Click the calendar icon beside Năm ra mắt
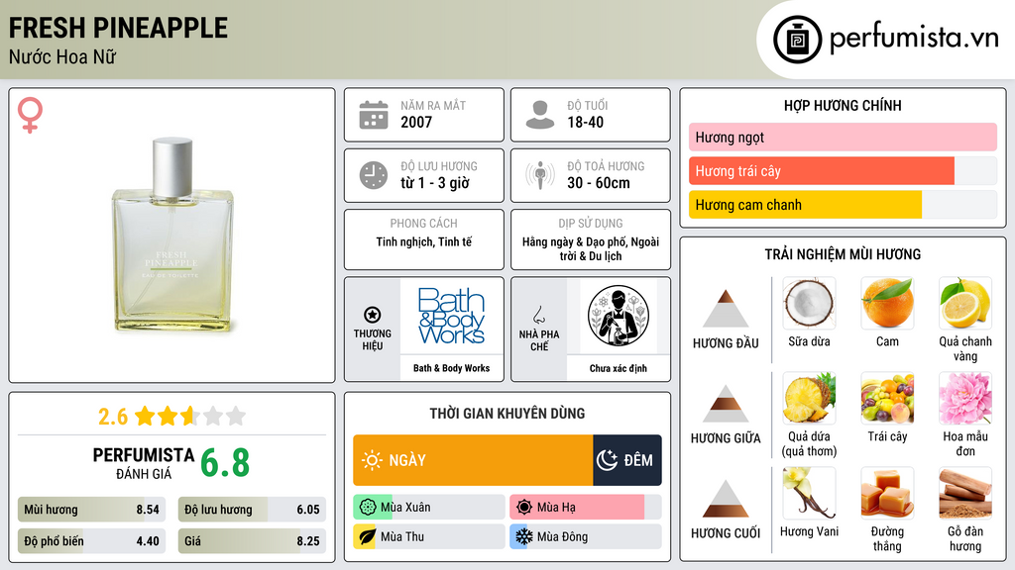 tap(374, 115)
